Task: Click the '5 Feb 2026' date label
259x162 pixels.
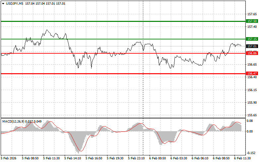Action: point(9,158)
